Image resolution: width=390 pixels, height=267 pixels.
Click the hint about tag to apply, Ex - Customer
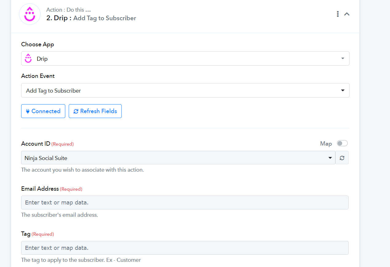(x=81, y=260)
